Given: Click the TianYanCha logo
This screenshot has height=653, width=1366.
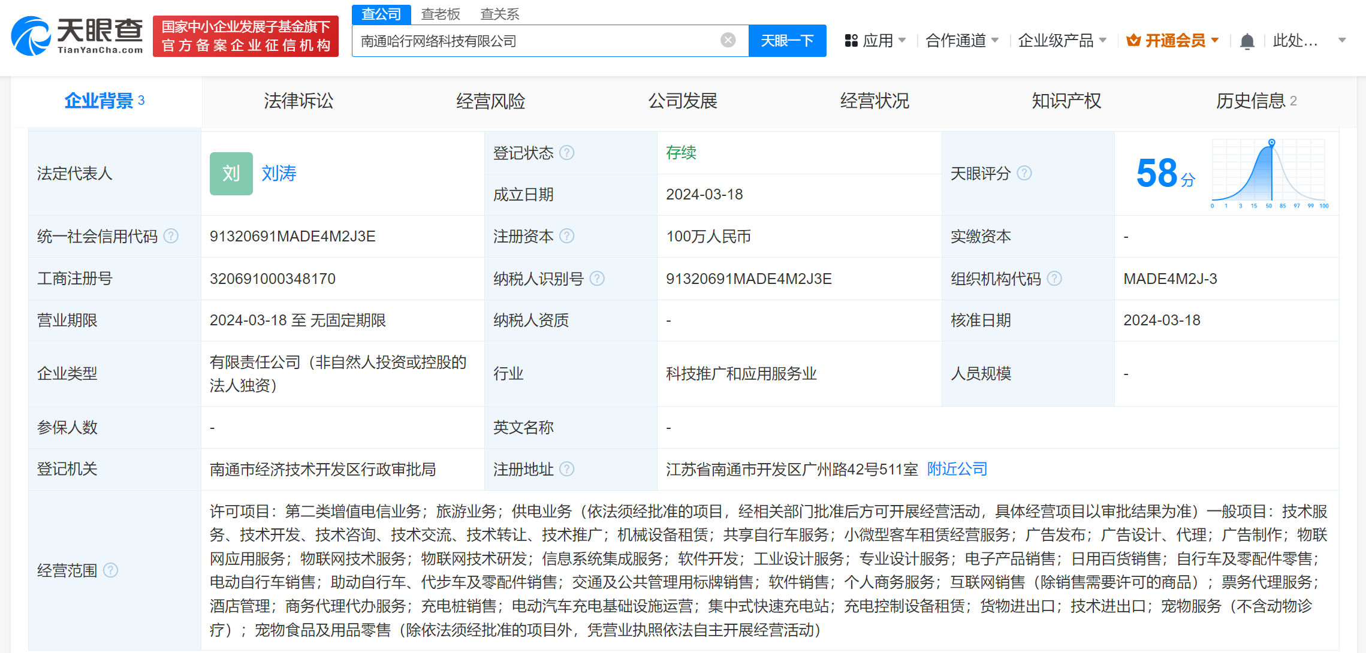Looking at the screenshot, I should point(78,36).
